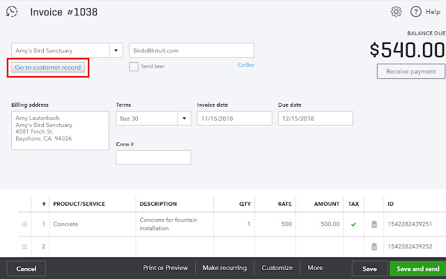Open the Terms Net 30 dropdown
Screen dimensions: 446x279
pos(185,119)
